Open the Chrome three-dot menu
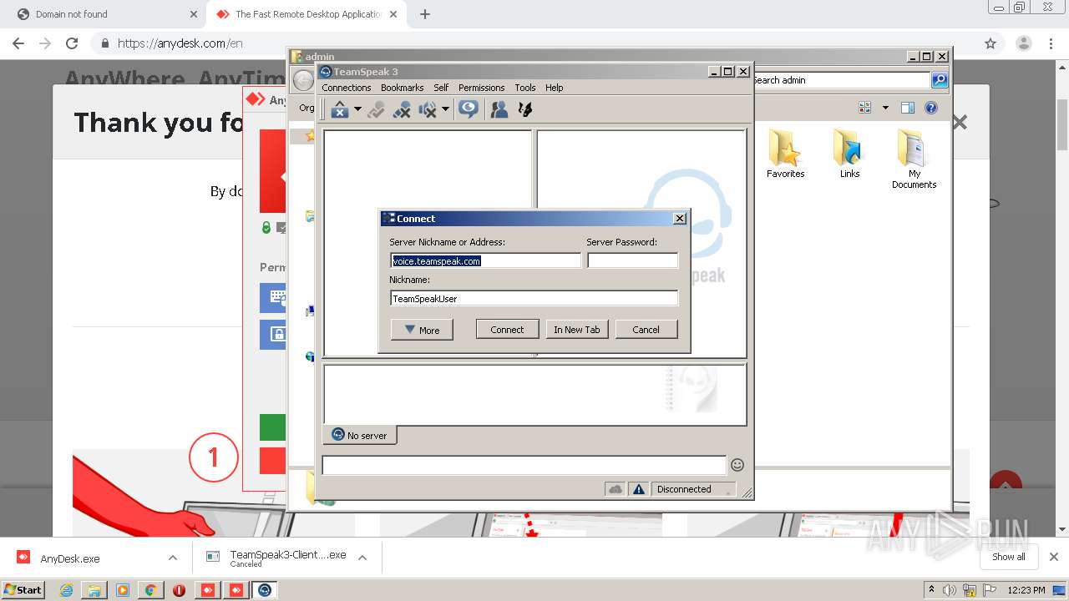Viewport: 1069px width, 601px height. (1051, 43)
